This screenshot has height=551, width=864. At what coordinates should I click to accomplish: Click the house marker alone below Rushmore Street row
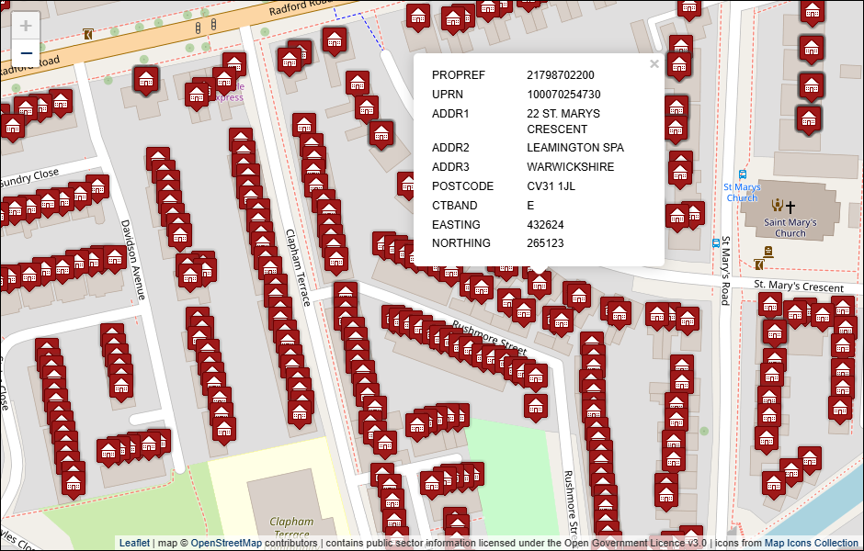(536, 408)
